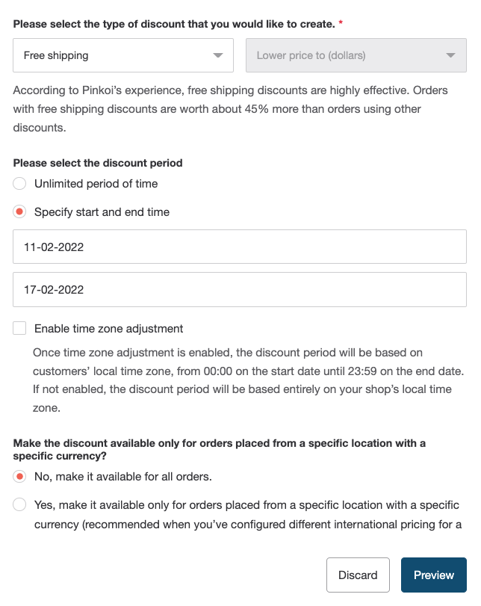Open the 'Lower price to (dollars)' dropdown
The height and width of the screenshot is (606, 481).
coord(356,55)
